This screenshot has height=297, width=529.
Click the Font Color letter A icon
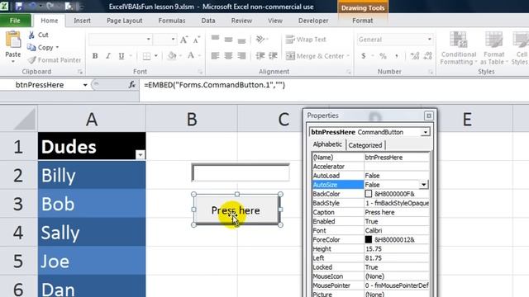click(191, 55)
